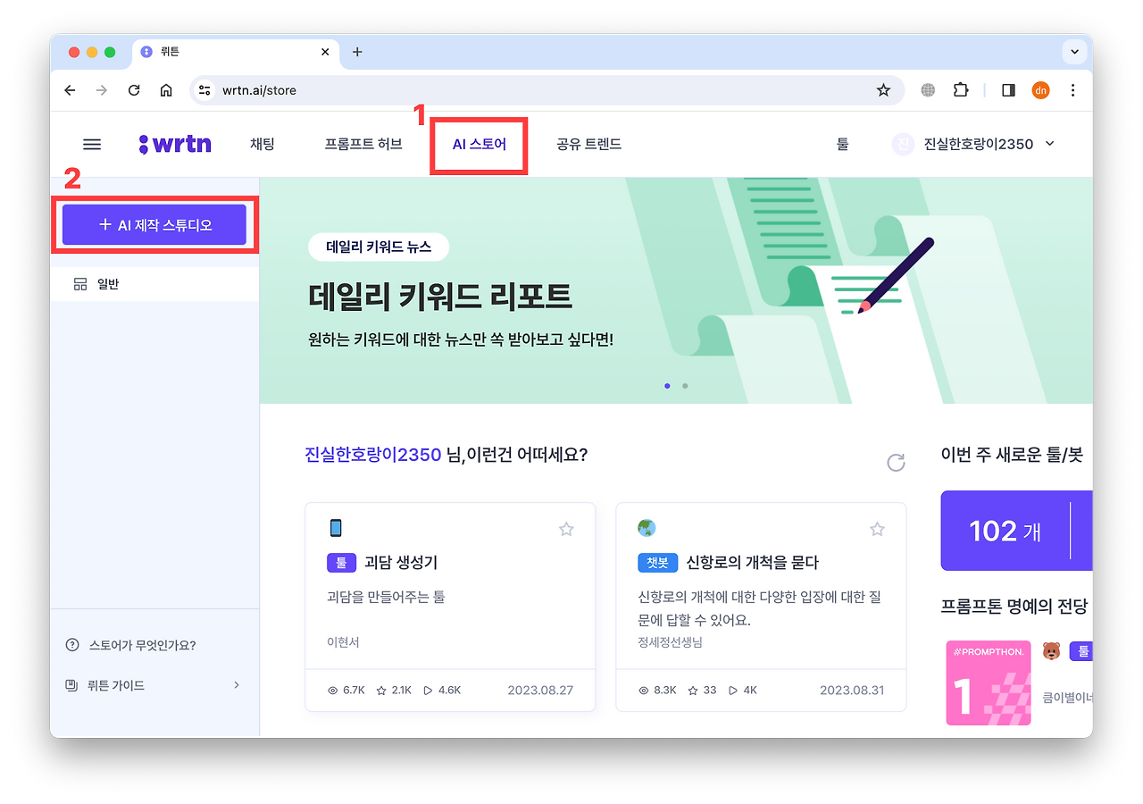Open the tab search dropdown arrow
The image size is (1143, 804).
tap(1074, 52)
